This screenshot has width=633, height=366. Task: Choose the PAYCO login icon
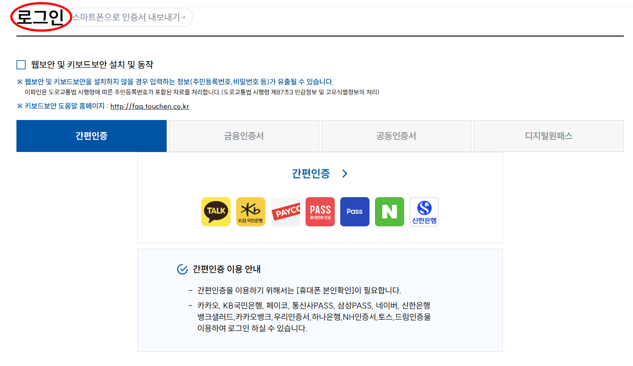(x=285, y=211)
